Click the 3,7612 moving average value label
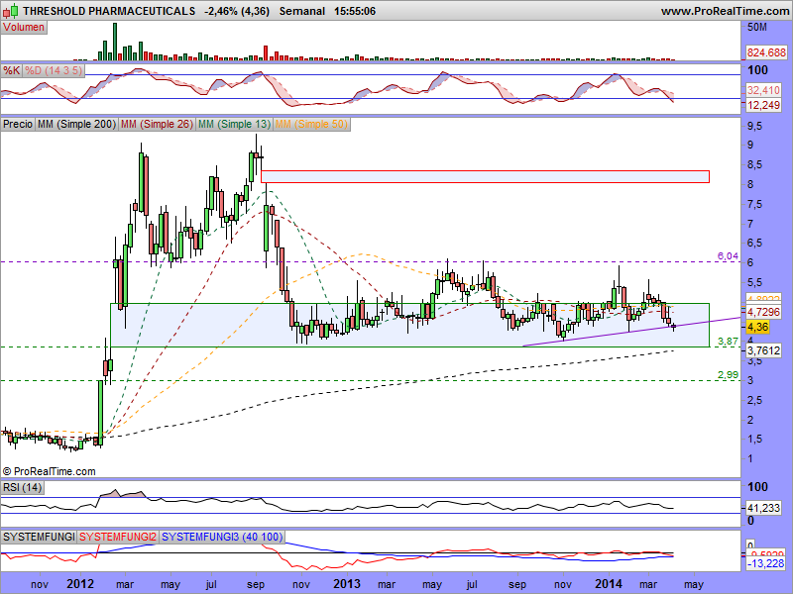This screenshot has height=594, width=793. pyautogui.click(x=763, y=350)
